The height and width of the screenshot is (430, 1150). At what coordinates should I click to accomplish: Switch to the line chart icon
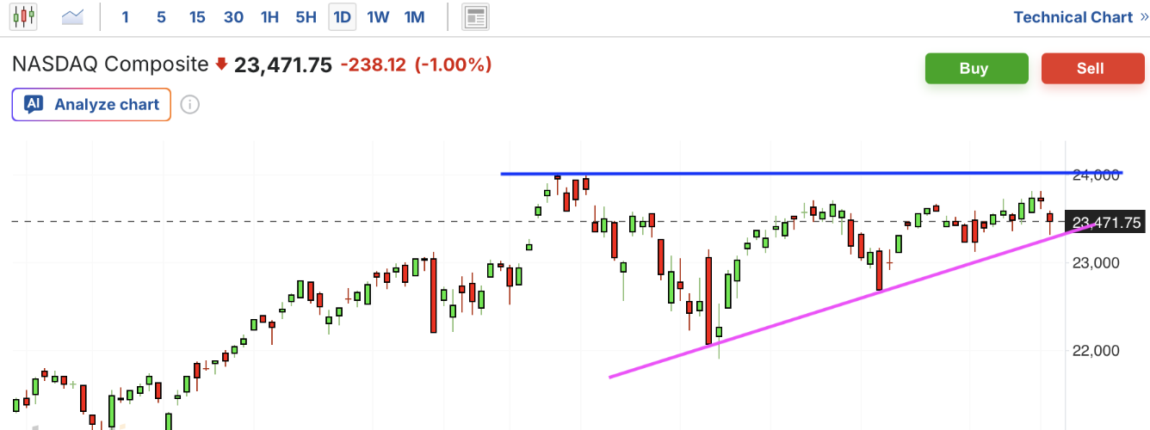point(73,16)
